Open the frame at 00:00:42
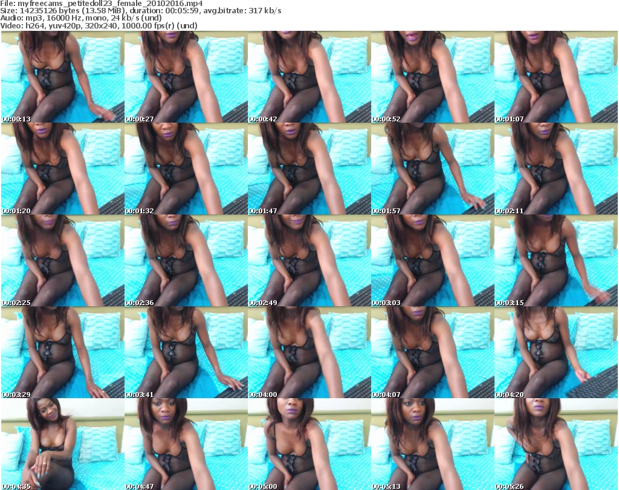Image resolution: width=619 pixels, height=490 pixels. (x=309, y=77)
